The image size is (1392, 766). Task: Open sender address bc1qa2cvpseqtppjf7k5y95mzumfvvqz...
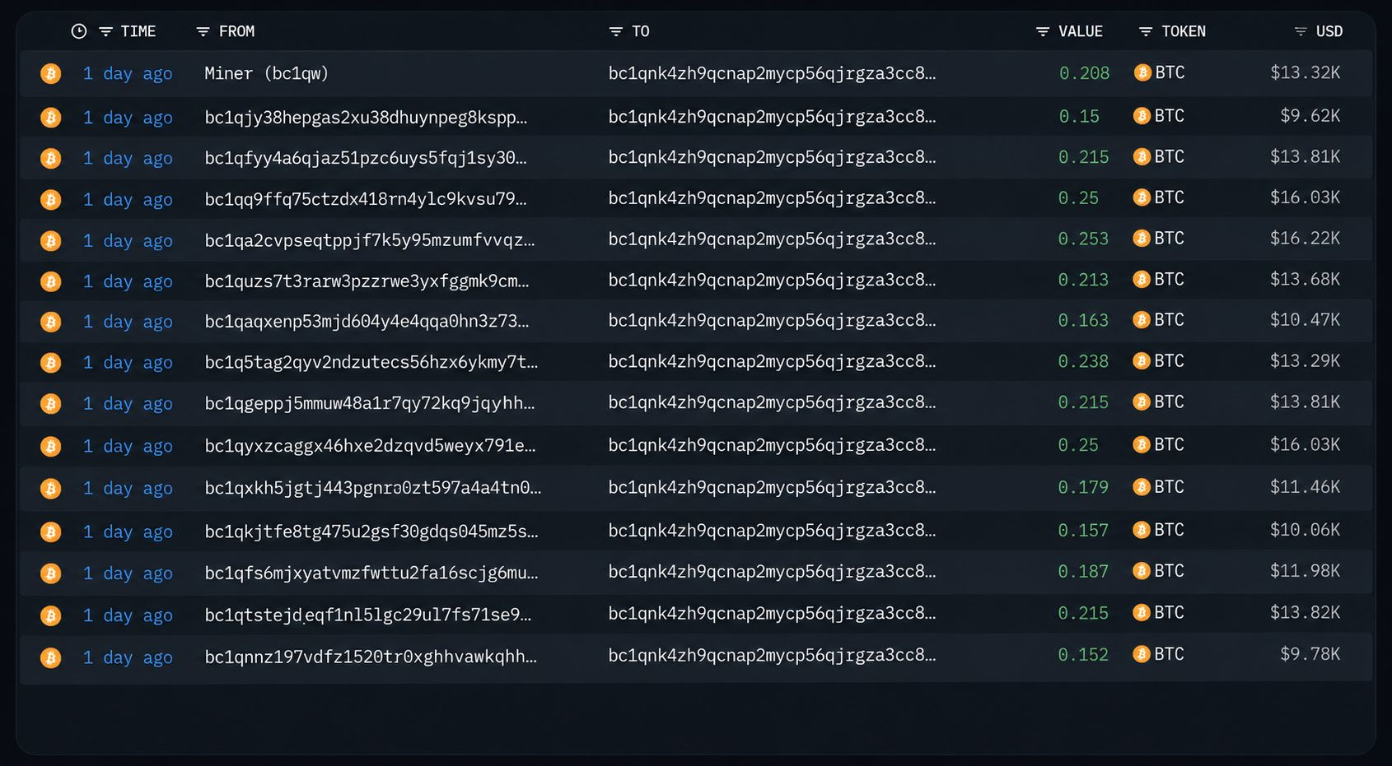(370, 240)
